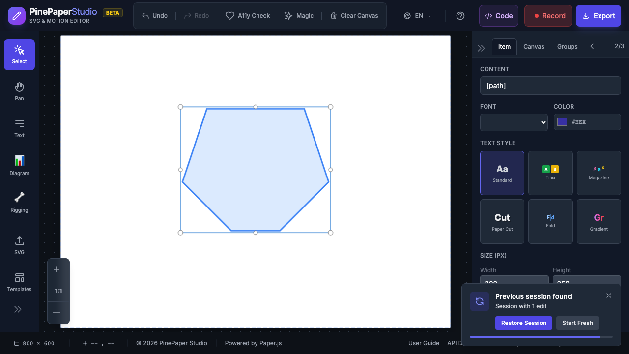629x354 pixels.
Task: Open the EN language selector
Action: click(x=419, y=16)
